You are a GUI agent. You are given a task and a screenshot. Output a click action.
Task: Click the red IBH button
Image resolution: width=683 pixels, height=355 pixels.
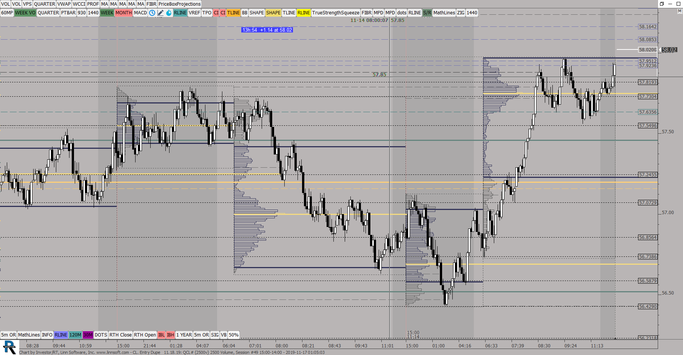[170, 335]
